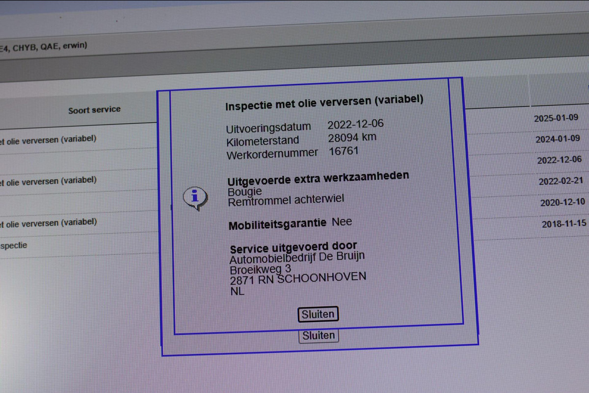Click the partially visible 'spectie' table row
The height and width of the screenshot is (393, 589).
click(x=14, y=245)
